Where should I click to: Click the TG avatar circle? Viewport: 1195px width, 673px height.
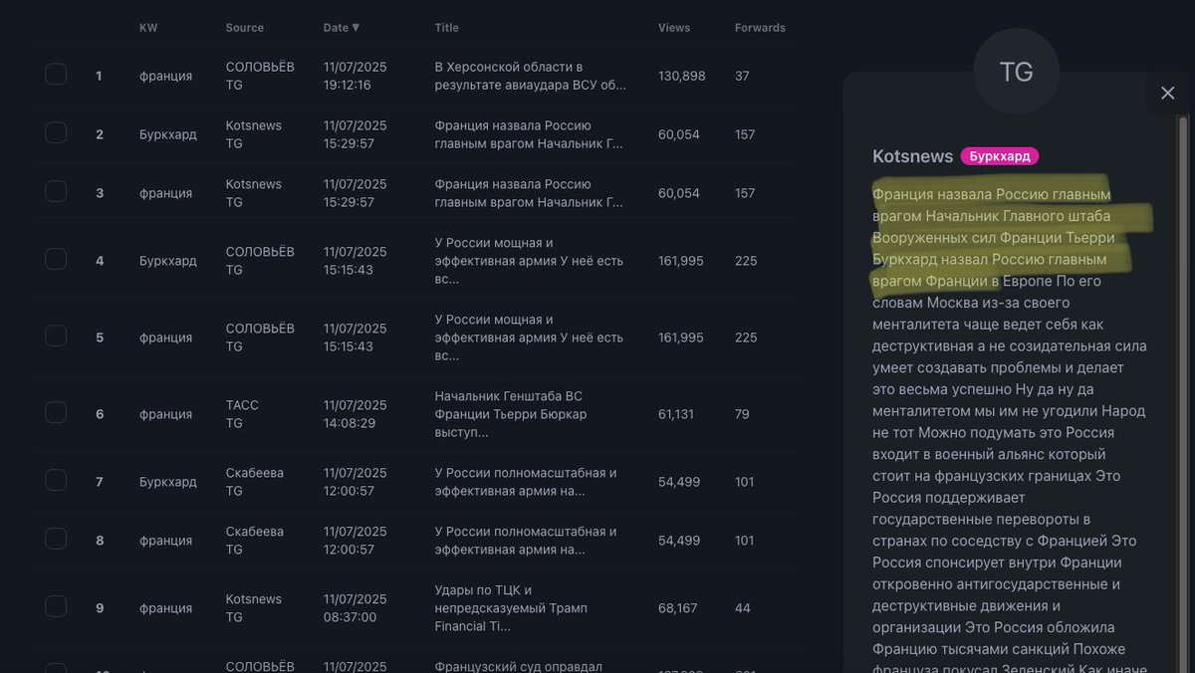click(1016, 72)
